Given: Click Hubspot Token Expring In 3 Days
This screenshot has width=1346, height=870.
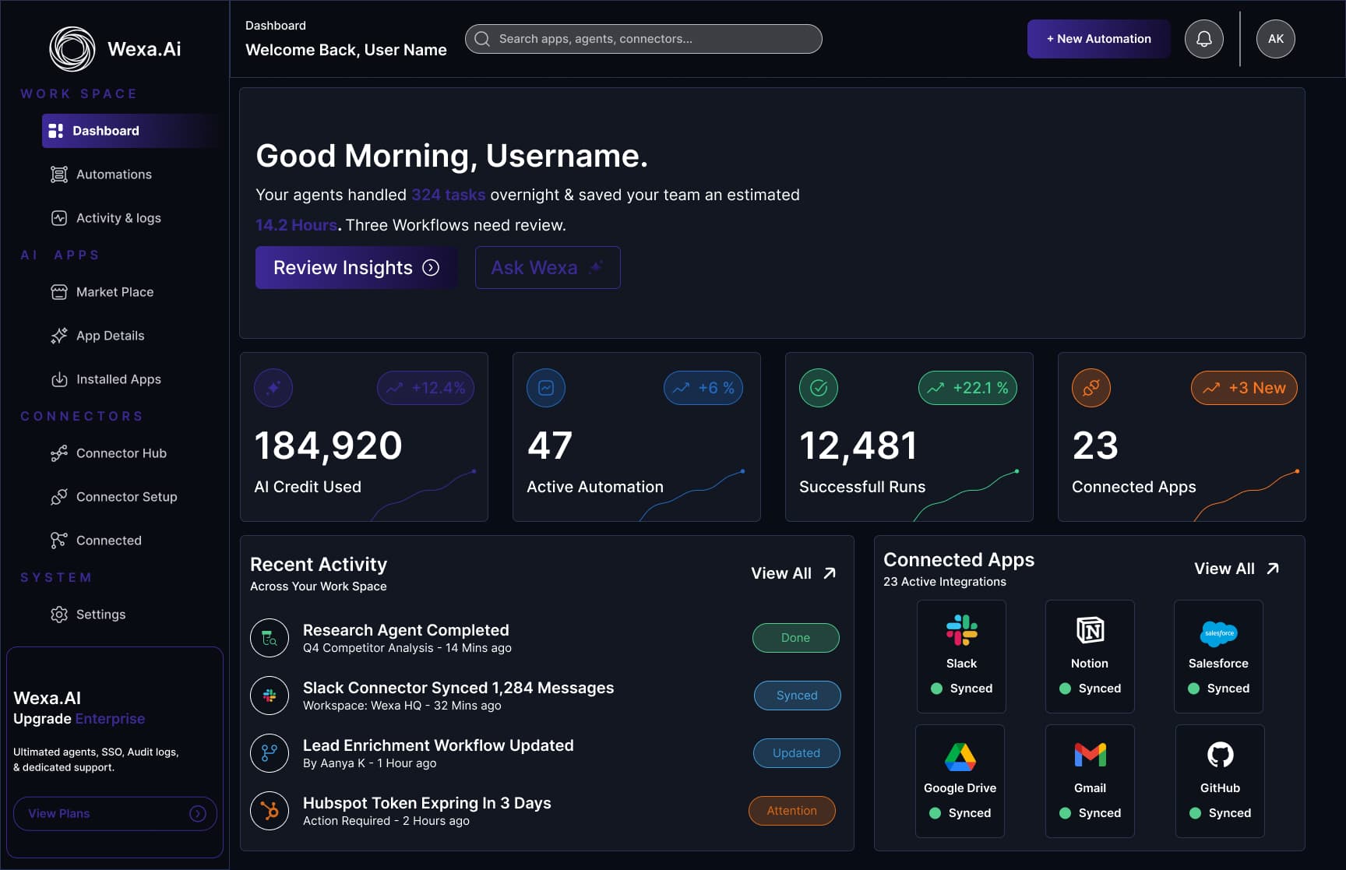Looking at the screenshot, I should coord(427,803).
